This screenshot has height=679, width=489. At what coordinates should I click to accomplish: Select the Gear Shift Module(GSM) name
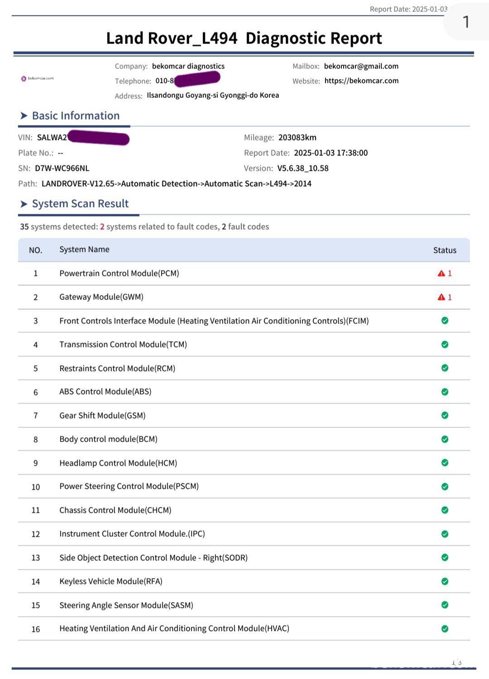pos(102,415)
